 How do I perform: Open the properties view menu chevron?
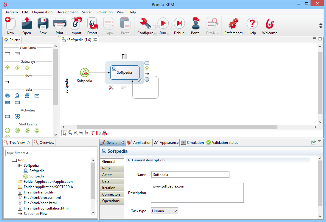(320, 141)
